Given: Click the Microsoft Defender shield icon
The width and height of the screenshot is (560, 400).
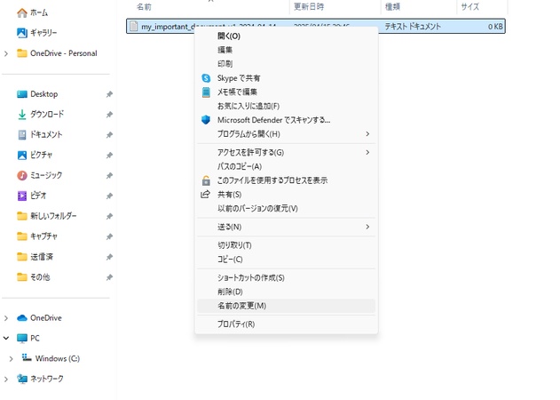Looking at the screenshot, I should pos(206,120).
